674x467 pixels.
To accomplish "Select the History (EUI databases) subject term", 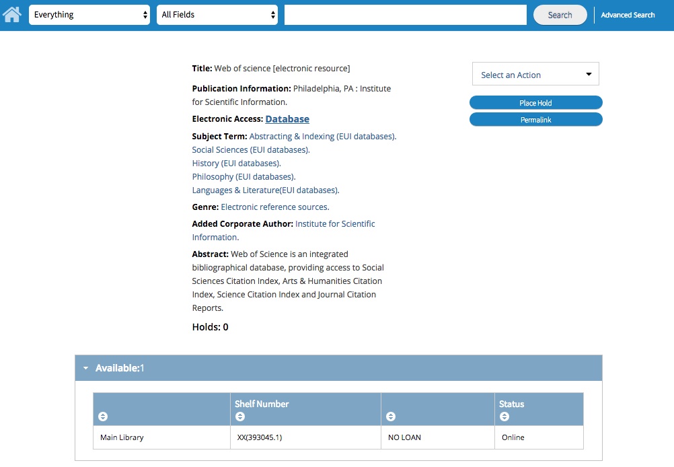I will click(236, 163).
